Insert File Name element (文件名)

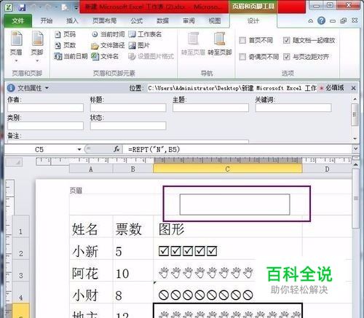click(x=105, y=57)
